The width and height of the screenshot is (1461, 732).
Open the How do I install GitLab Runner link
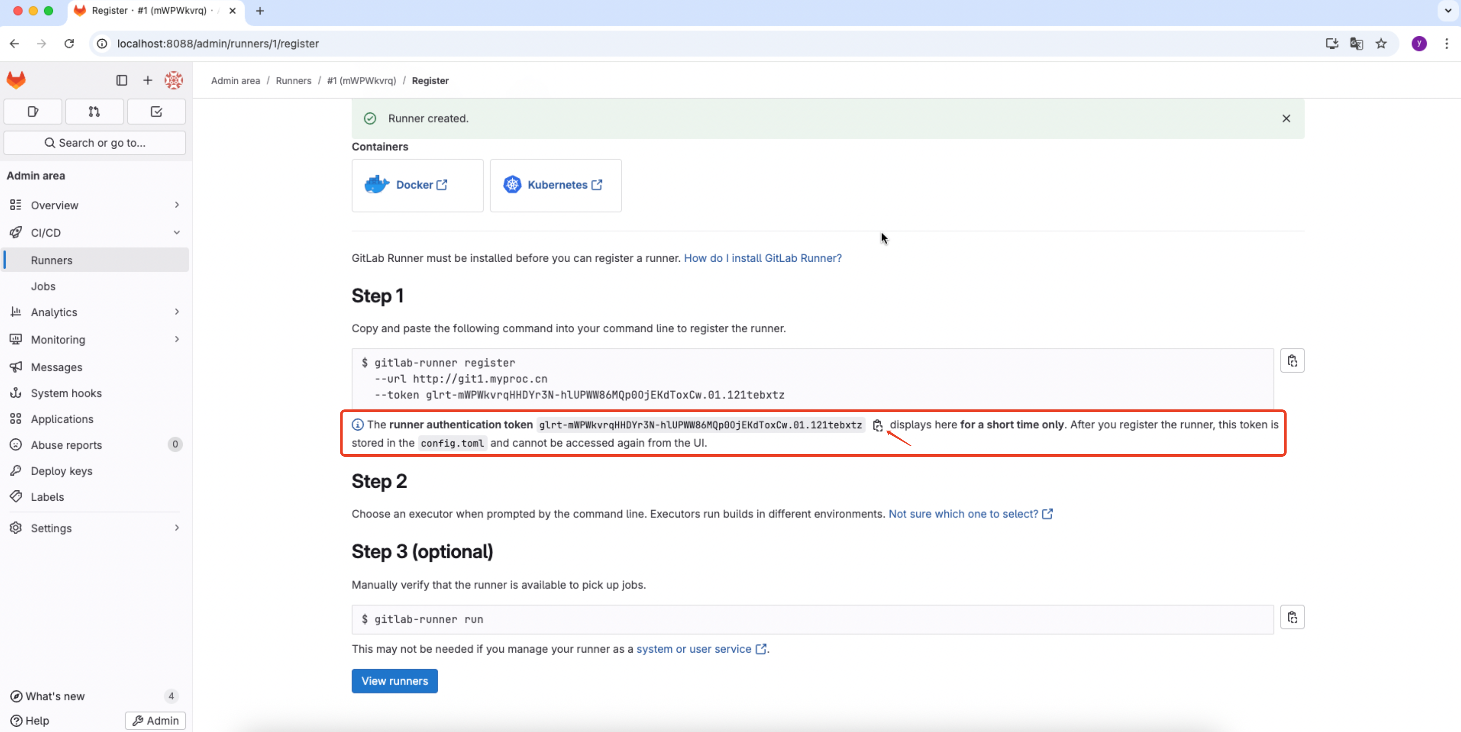click(x=761, y=258)
